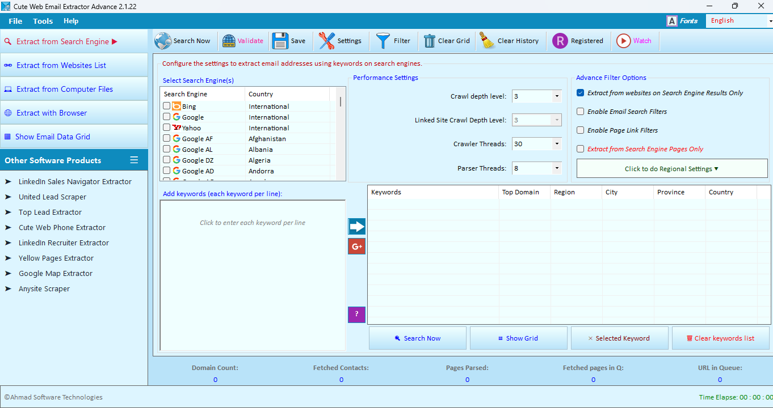Open the Crawler Threads dropdown
This screenshot has height=408, width=773.
557,144
